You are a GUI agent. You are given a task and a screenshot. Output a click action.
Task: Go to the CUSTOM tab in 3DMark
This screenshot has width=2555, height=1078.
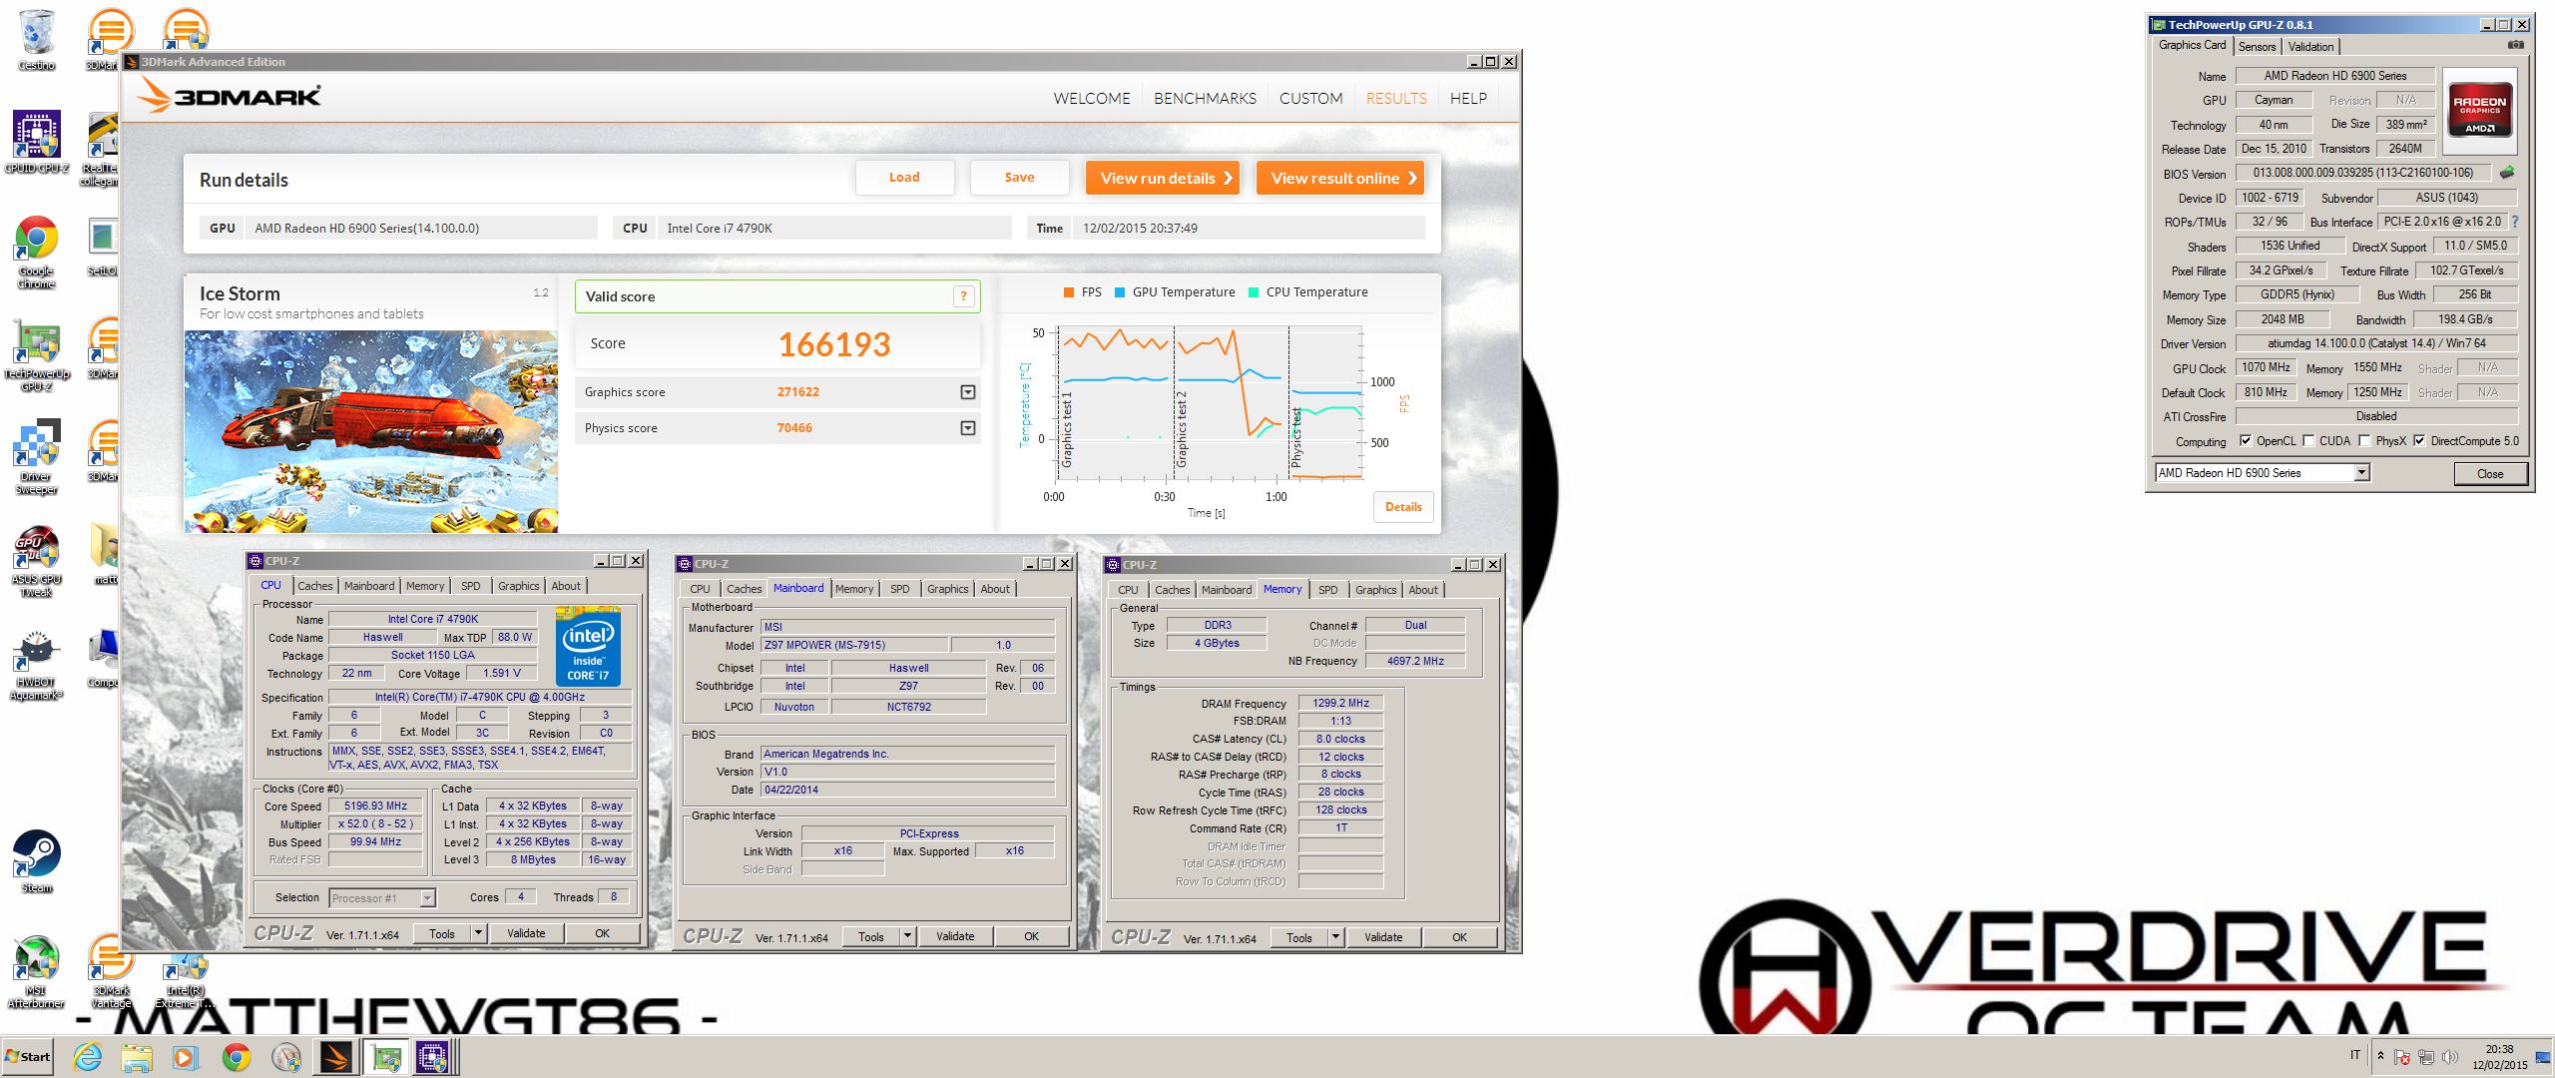[1310, 98]
